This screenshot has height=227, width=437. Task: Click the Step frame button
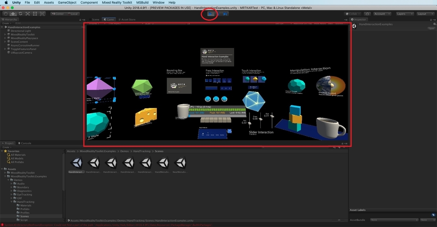coord(225,14)
